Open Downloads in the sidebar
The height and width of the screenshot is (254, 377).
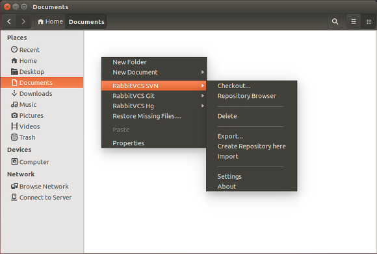point(42,93)
